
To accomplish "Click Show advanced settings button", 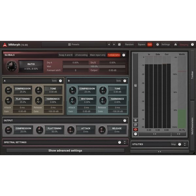I will [65, 151].
